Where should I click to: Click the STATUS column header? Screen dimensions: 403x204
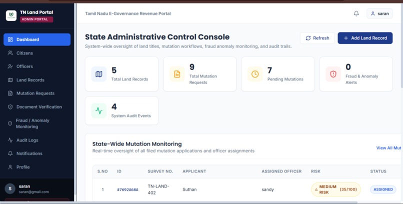[378, 171]
